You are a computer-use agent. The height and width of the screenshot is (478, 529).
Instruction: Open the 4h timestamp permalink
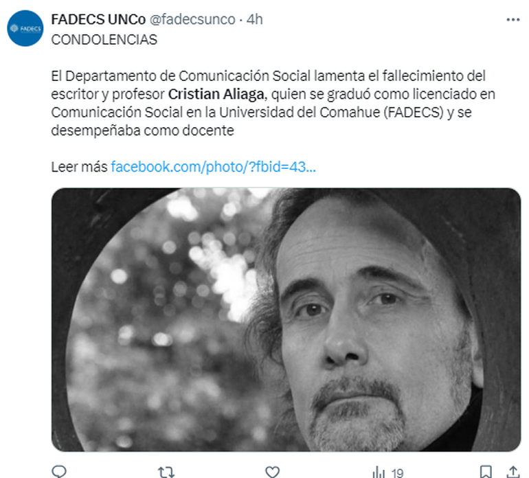254,19
